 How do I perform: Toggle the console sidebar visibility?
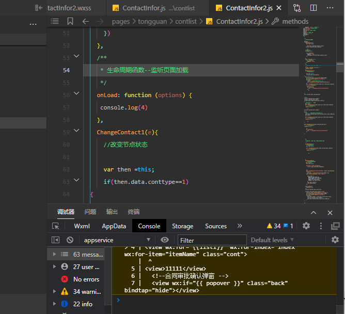click(x=55, y=240)
